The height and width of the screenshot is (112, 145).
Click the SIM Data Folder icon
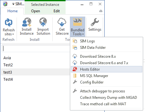[75, 47]
